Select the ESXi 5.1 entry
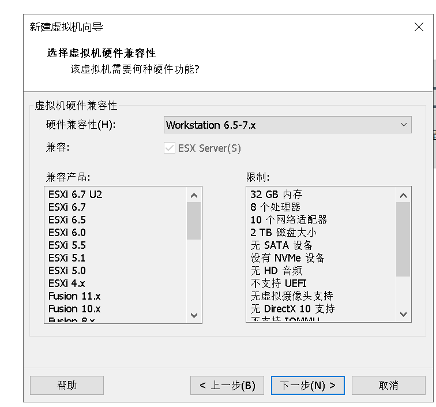 click(x=67, y=258)
